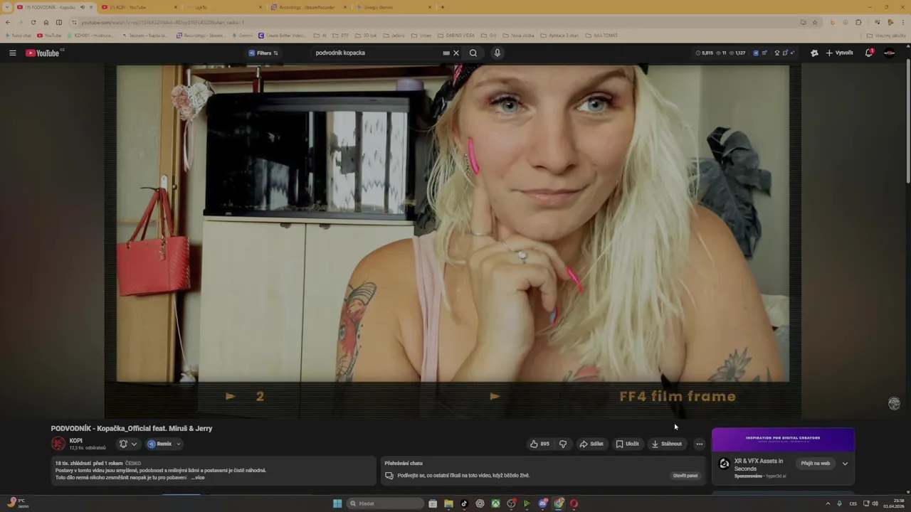Run search with the magnifier button

473,53
